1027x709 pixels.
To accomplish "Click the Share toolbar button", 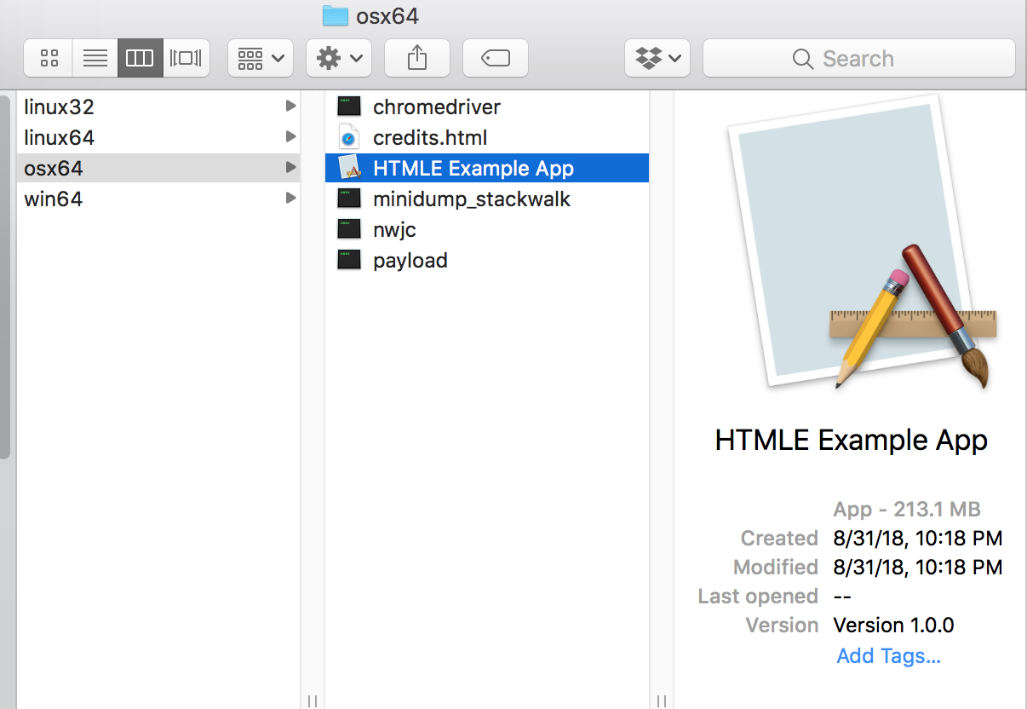I will (x=417, y=58).
